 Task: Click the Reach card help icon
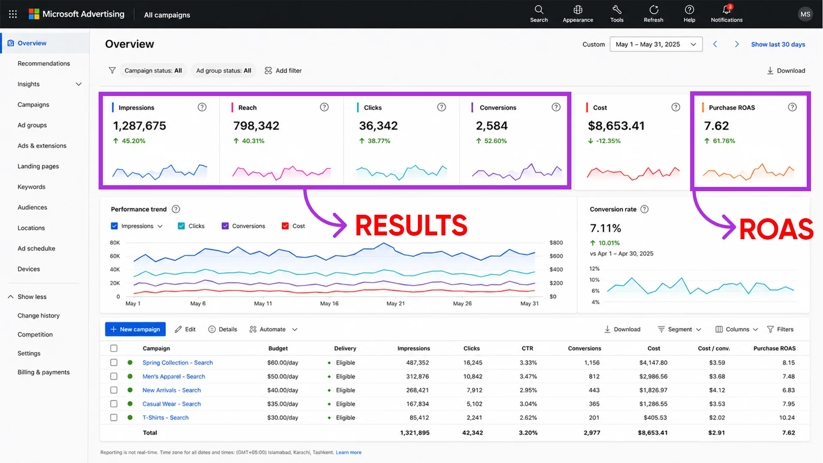(324, 107)
